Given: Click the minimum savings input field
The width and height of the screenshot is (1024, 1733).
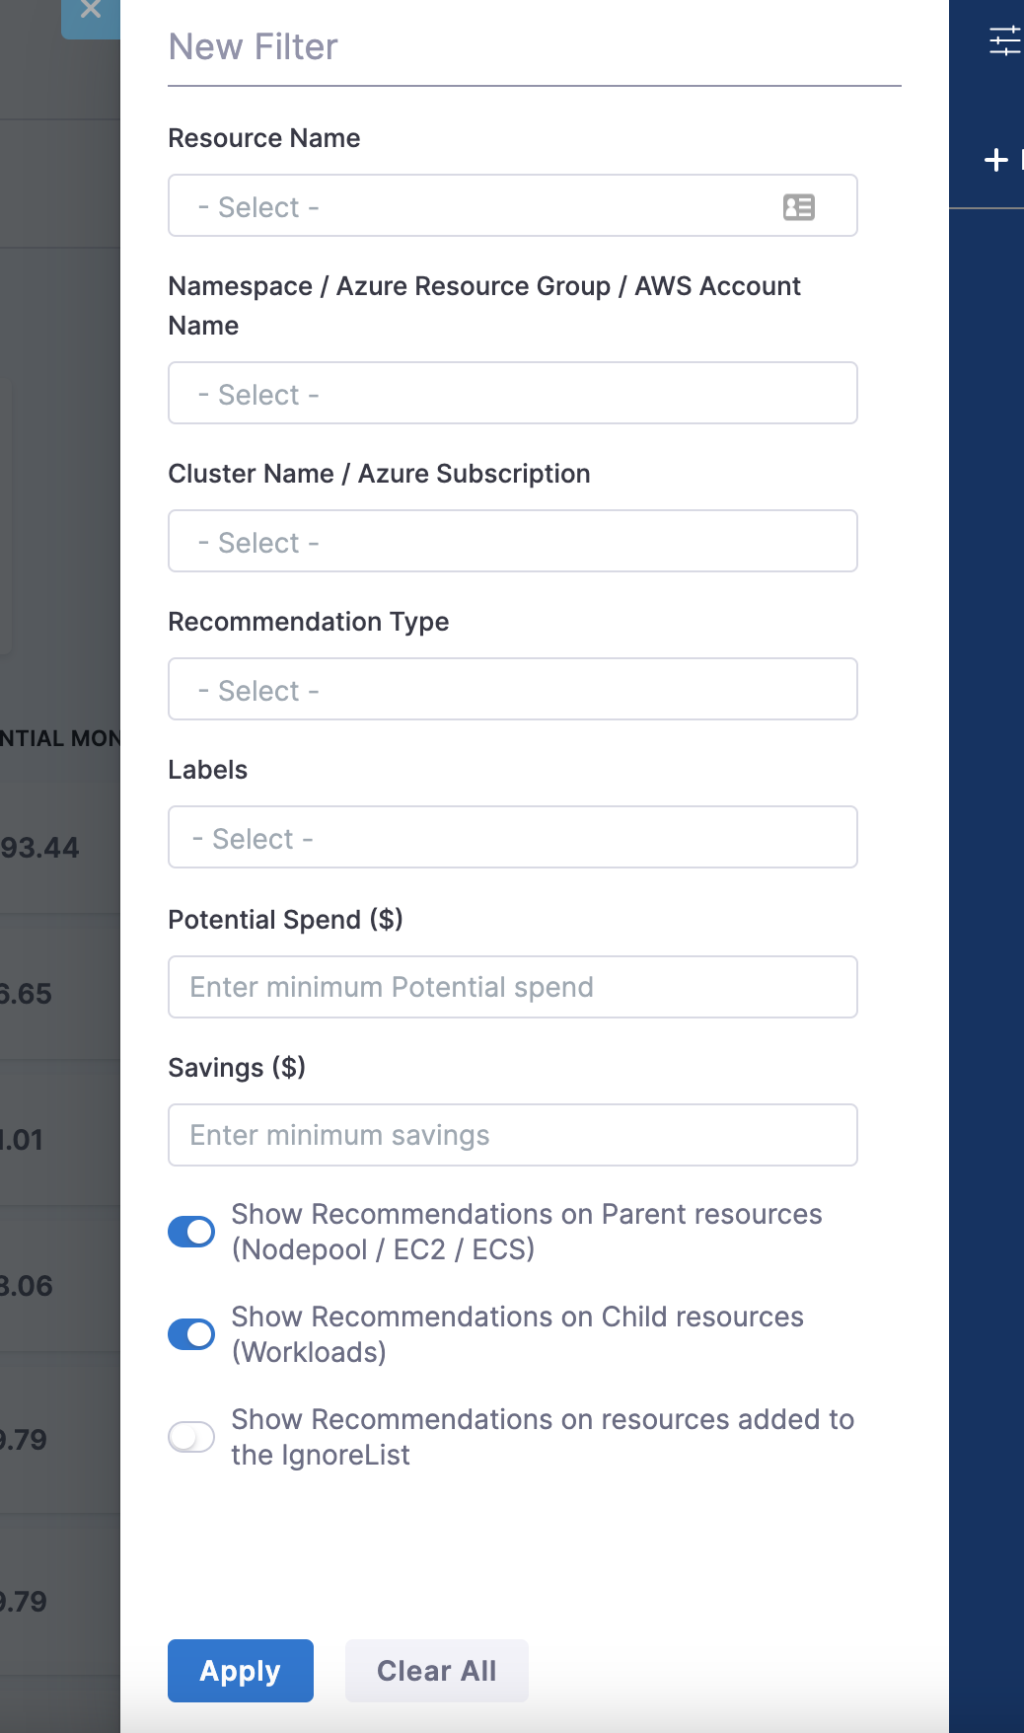Looking at the screenshot, I should [512, 1135].
